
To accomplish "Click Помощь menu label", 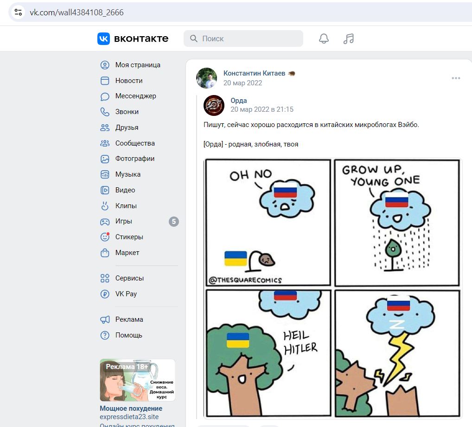I will point(129,335).
